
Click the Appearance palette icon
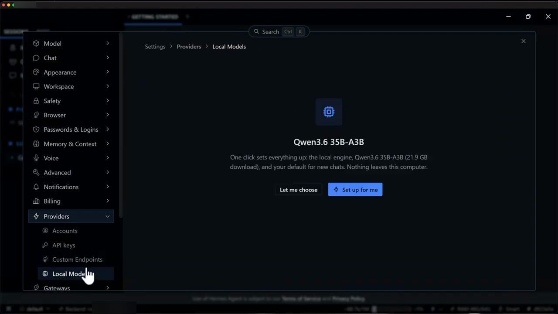pyautogui.click(x=36, y=72)
